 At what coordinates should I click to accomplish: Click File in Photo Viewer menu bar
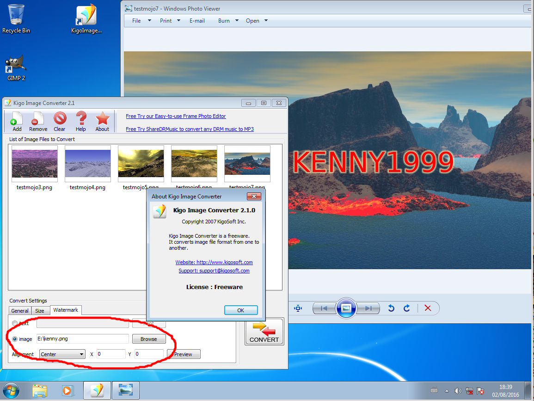[136, 21]
